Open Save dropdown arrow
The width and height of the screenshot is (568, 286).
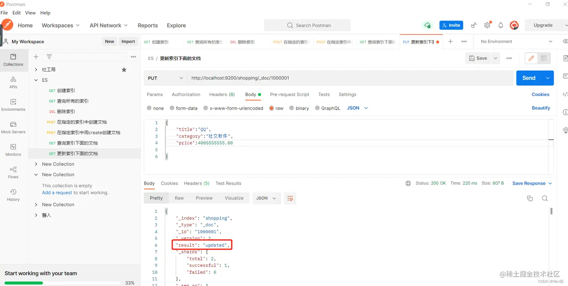tap(496, 58)
